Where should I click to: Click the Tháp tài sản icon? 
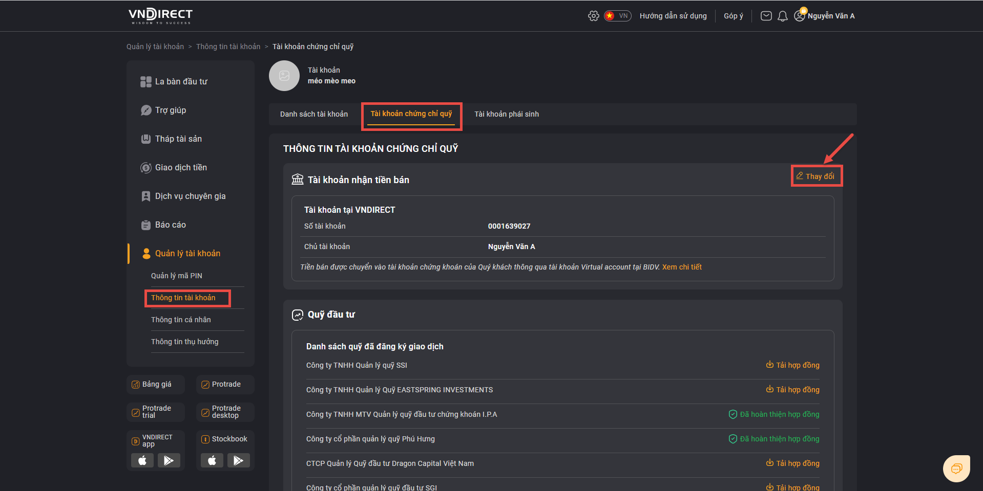point(145,139)
